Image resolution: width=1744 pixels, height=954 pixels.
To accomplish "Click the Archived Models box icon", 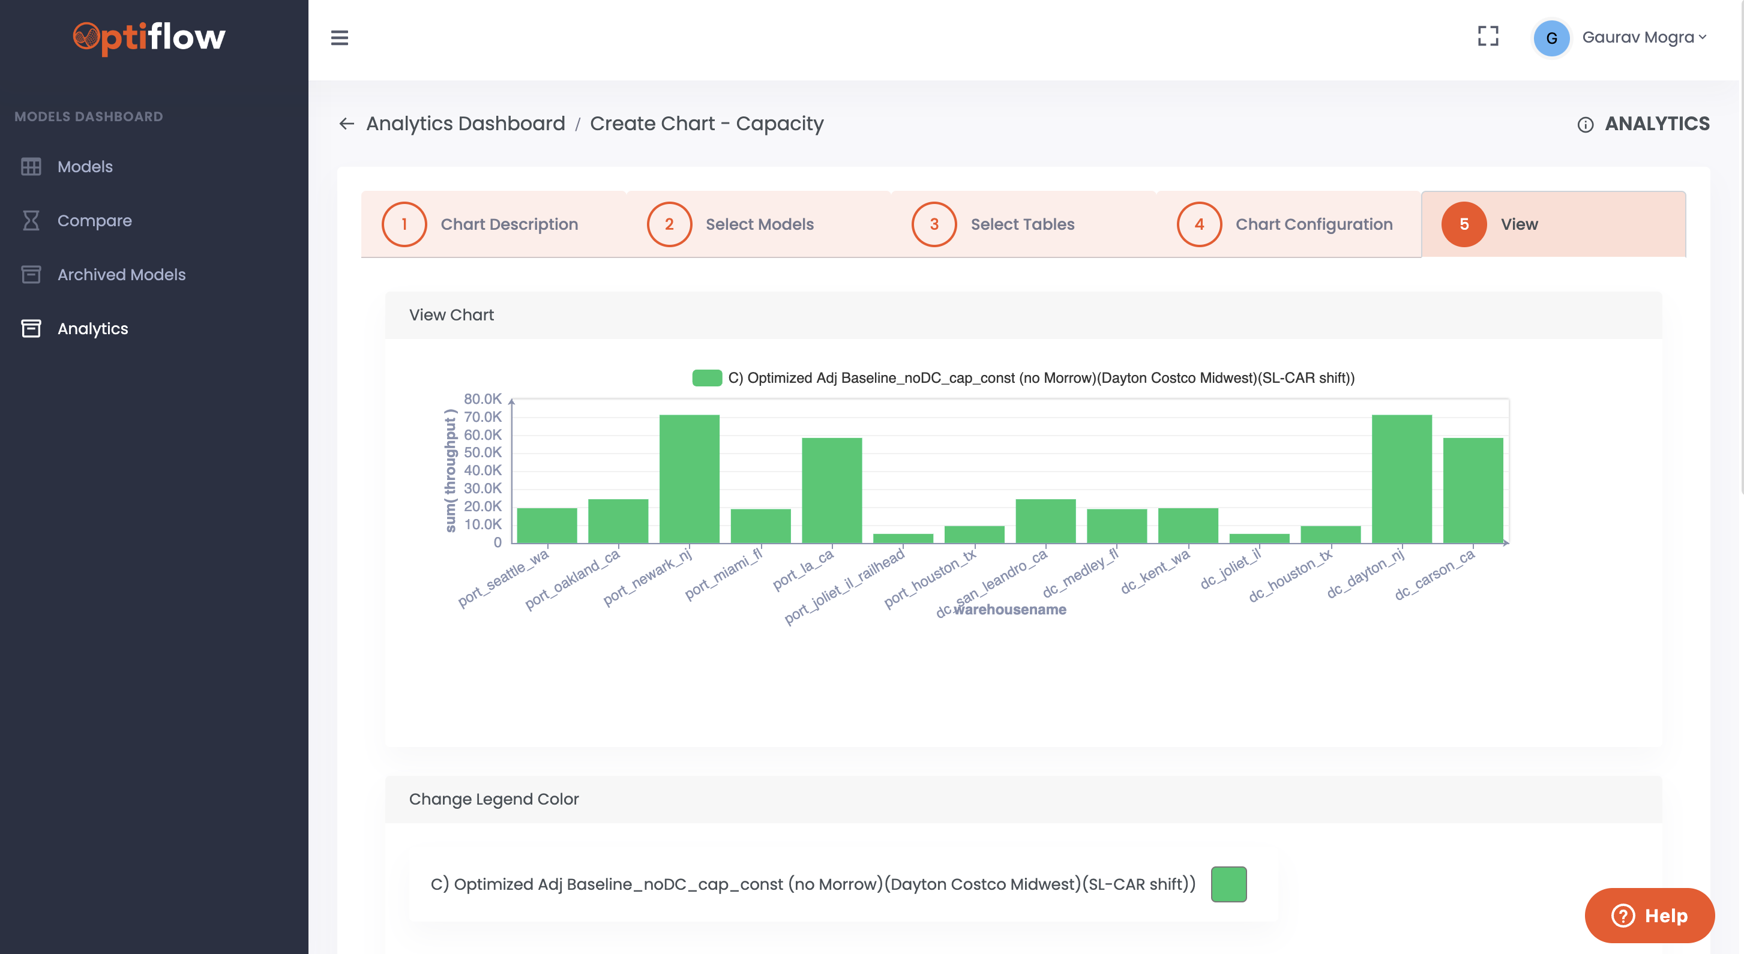I will tap(31, 274).
